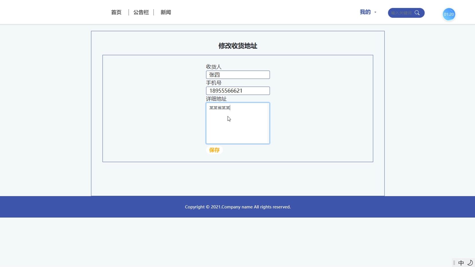Click the 详细地址 address textarea
The image size is (475, 267).
coord(238,123)
